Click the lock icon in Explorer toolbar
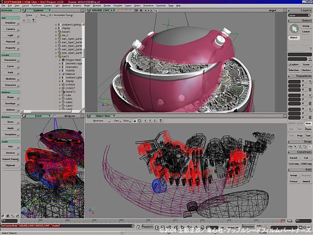Image resolution: width=313 pixels, height=235 pixels. [x=24, y=20]
